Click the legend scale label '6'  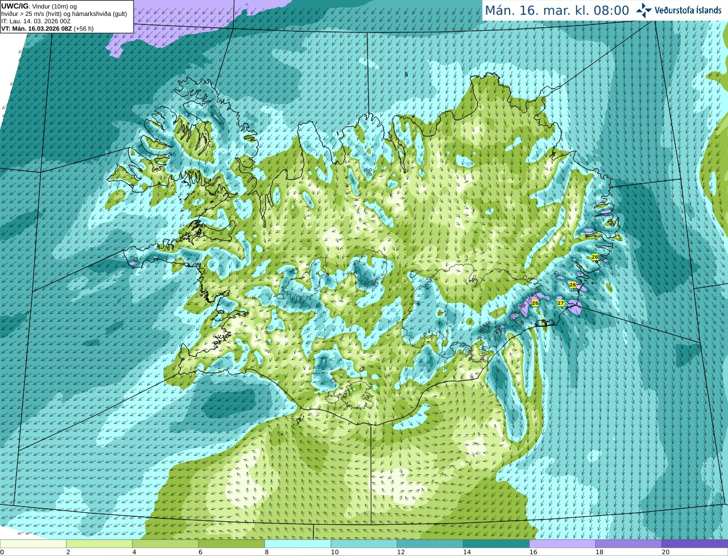tap(200, 552)
